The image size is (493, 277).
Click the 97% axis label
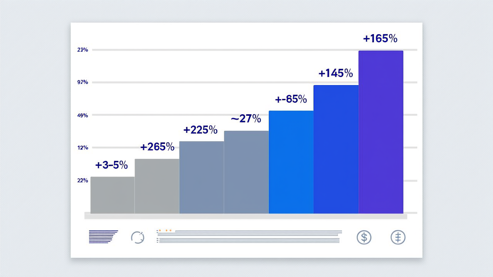pos(83,82)
